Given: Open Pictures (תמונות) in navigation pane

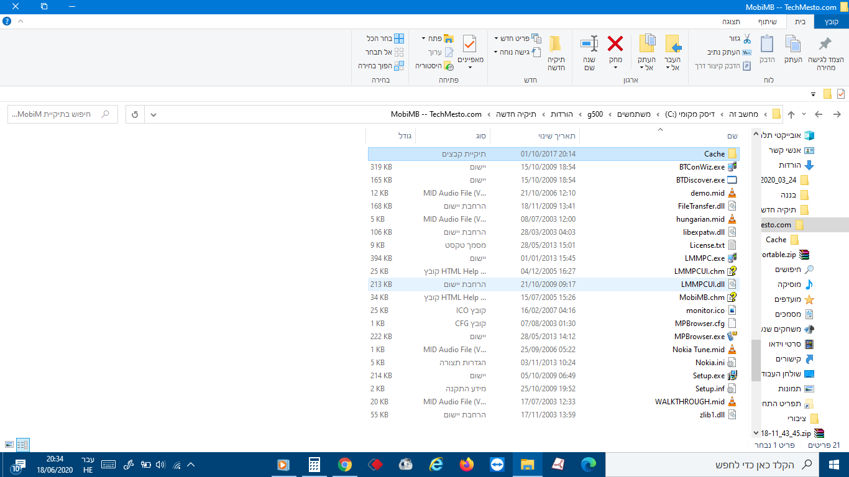Looking at the screenshot, I should (x=796, y=389).
